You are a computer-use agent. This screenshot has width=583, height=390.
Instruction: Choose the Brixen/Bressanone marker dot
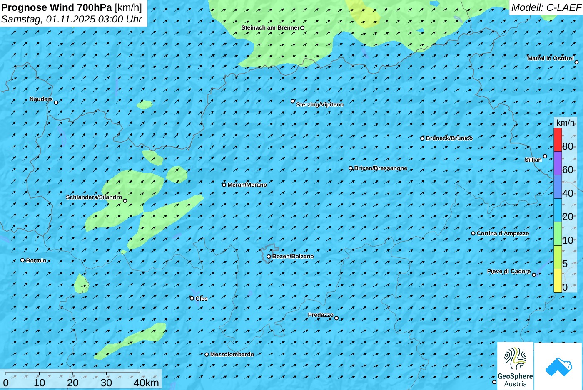coord(351,168)
